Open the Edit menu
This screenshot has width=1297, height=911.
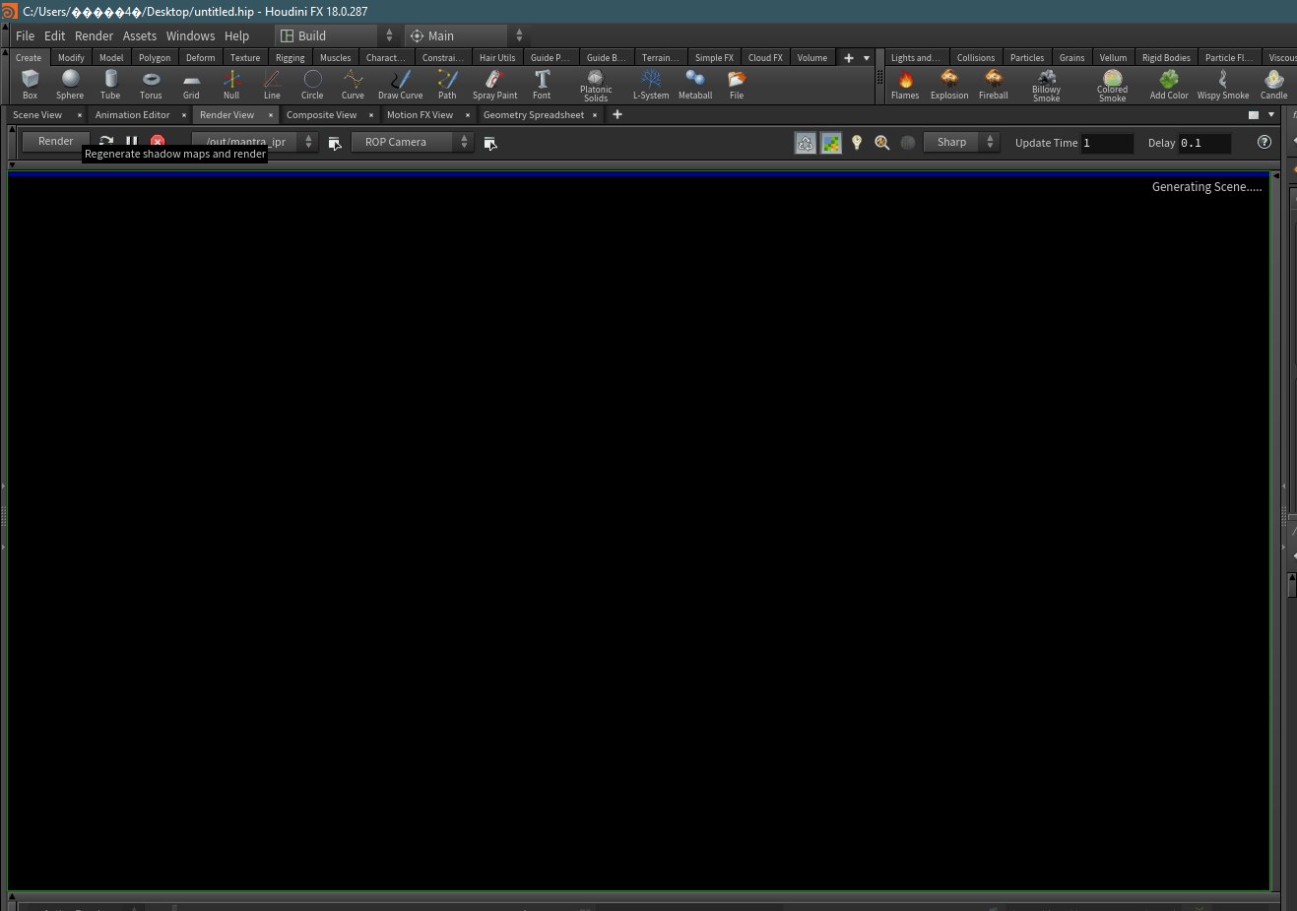55,35
